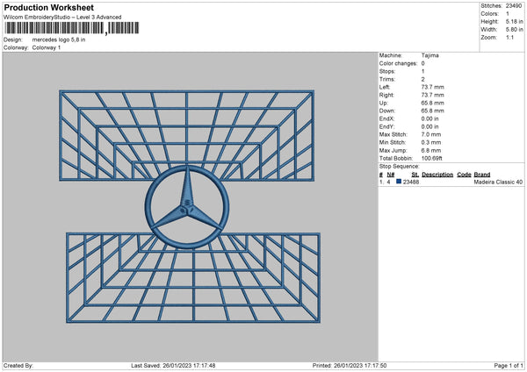Click the 'Colors:' label in top-right summary
The width and height of the screenshot is (527, 372).
click(490, 14)
